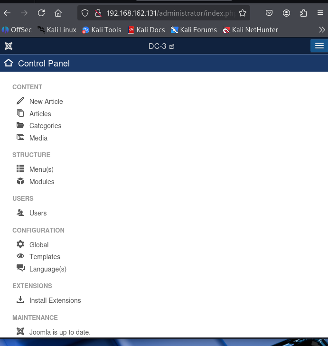Show tracking protection shield info
328x346 pixels.
point(85,13)
